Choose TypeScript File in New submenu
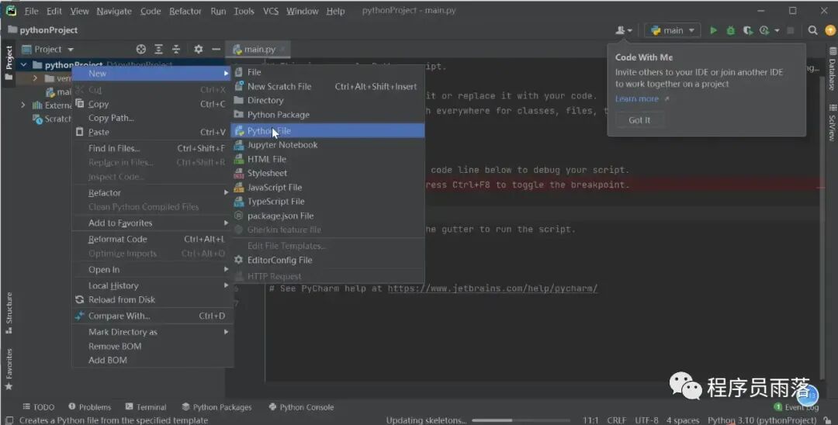 click(x=327, y=202)
